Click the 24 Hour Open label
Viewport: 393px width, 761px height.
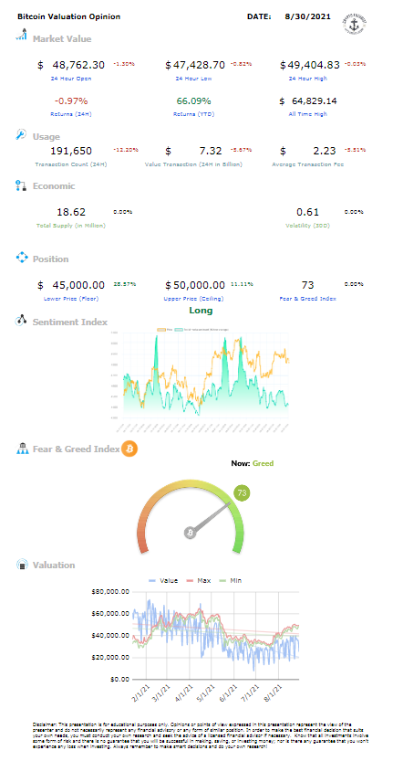[71, 79]
